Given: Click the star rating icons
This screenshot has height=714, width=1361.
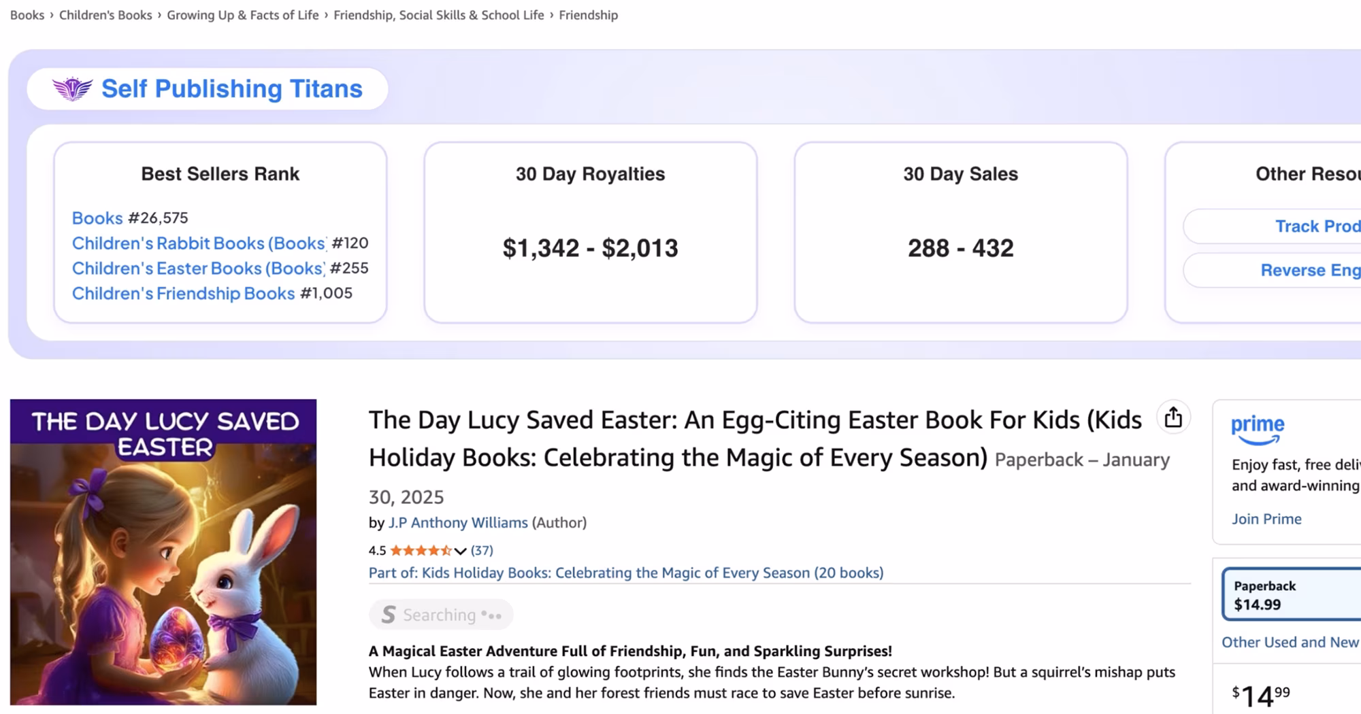Looking at the screenshot, I should tap(420, 550).
